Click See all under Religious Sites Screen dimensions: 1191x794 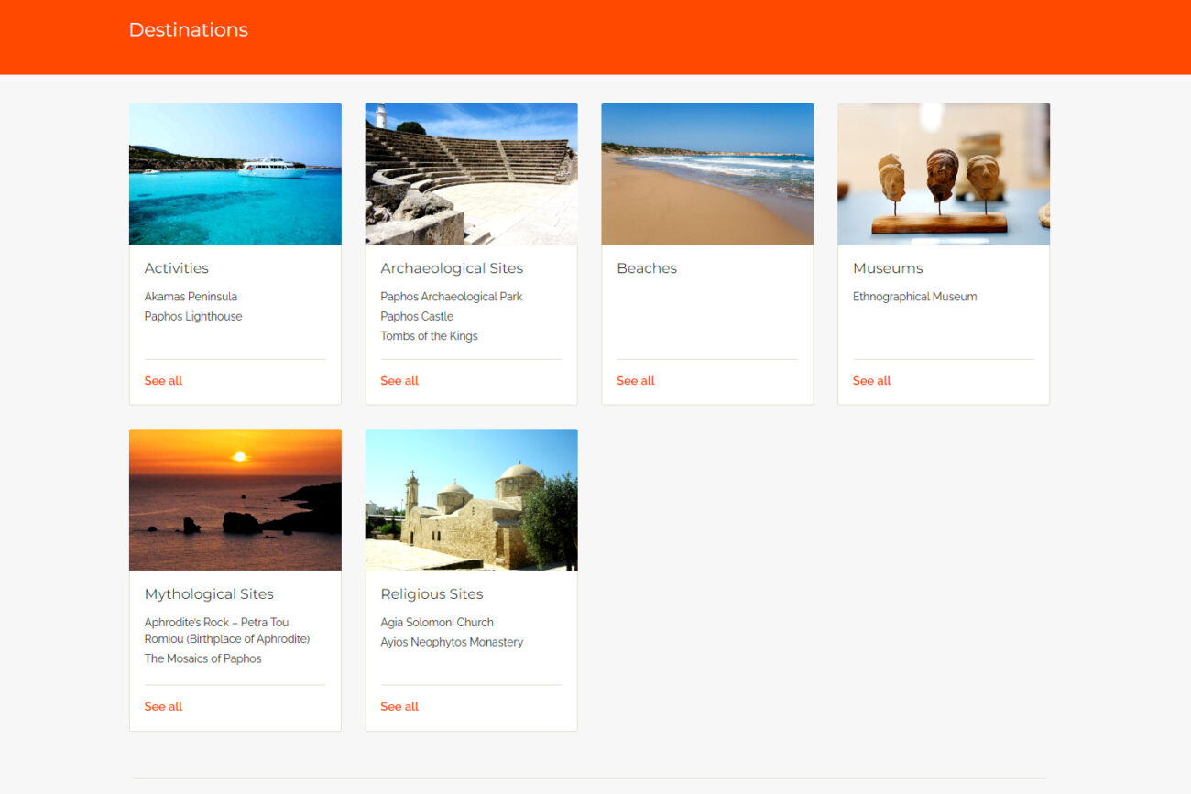[399, 707]
